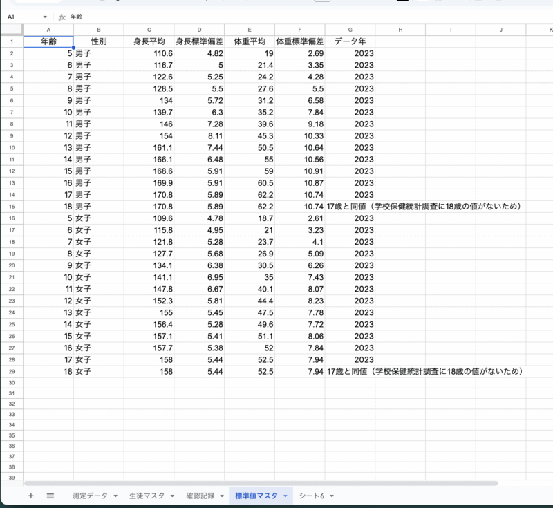This screenshot has width=553, height=508.
Task: Select column C header
Action: [x=149, y=30]
